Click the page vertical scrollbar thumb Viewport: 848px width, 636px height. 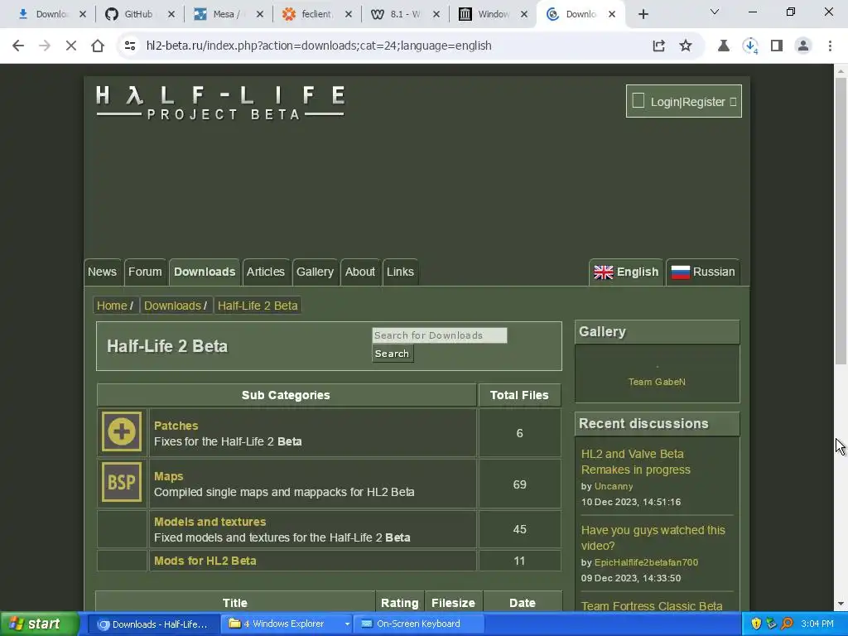pyautogui.click(x=841, y=220)
